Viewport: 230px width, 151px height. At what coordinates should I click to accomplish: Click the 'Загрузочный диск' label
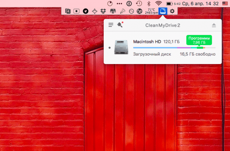pos(152,54)
